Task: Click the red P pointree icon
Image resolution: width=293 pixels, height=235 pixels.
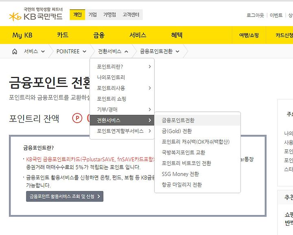Action: (77, 118)
